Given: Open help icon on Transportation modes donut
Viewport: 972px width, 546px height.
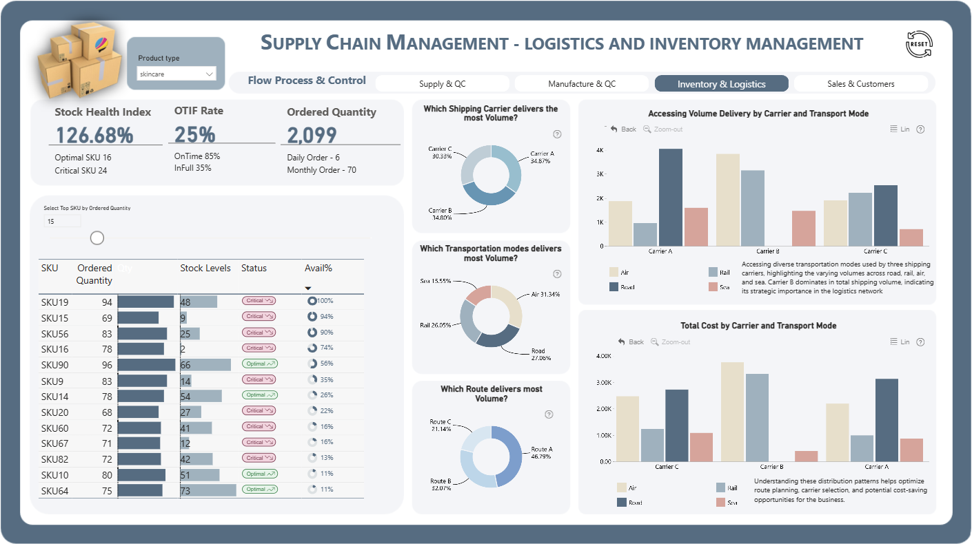Looking at the screenshot, I should pyautogui.click(x=557, y=274).
